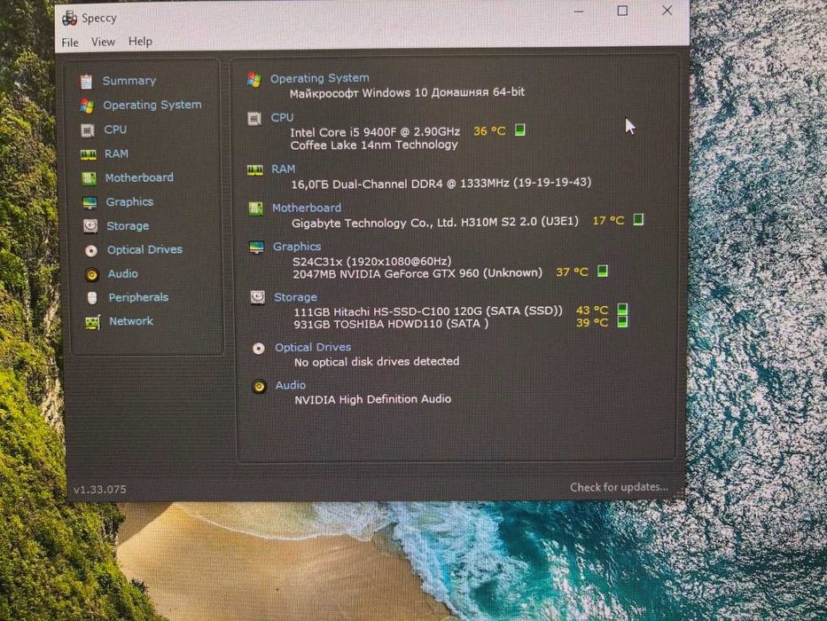Open the Help menu

point(140,41)
